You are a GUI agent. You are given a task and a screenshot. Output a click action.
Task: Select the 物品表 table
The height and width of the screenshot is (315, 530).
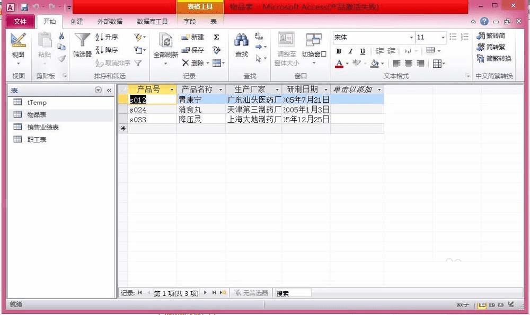click(61, 115)
